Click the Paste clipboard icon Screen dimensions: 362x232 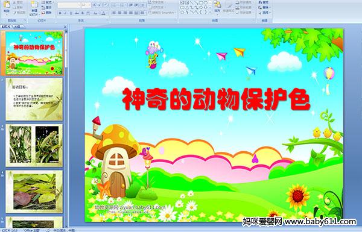point(7,5)
